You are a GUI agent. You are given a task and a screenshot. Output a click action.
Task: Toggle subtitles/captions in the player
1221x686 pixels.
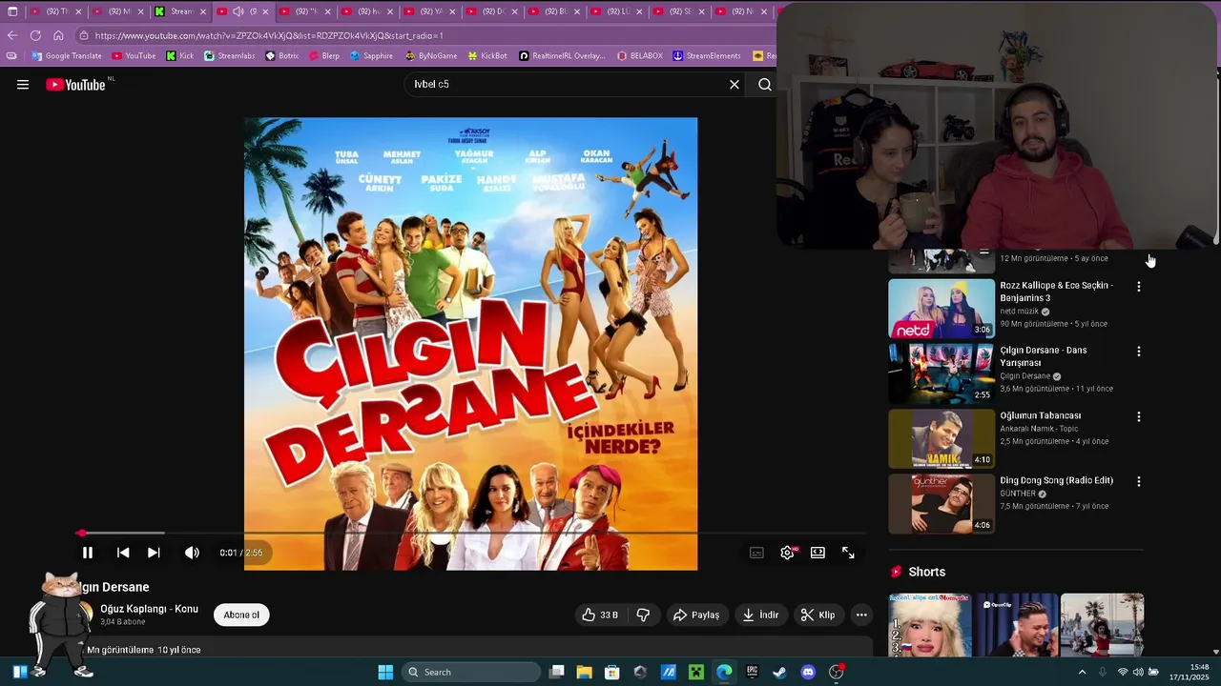756,553
